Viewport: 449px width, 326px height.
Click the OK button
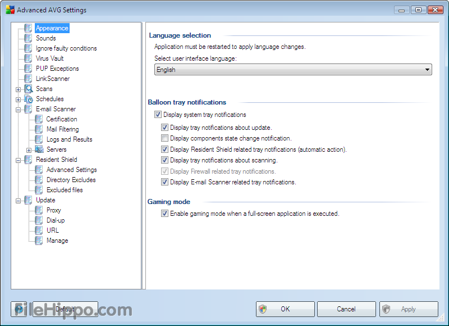pos(285,309)
